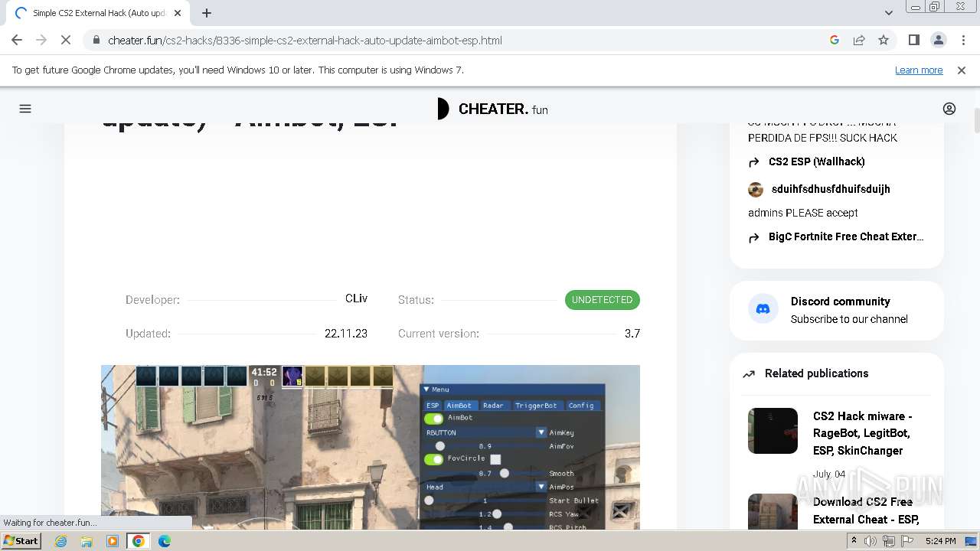Click the Action Center flag tray icon
980x551 pixels.
coord(907,541)
